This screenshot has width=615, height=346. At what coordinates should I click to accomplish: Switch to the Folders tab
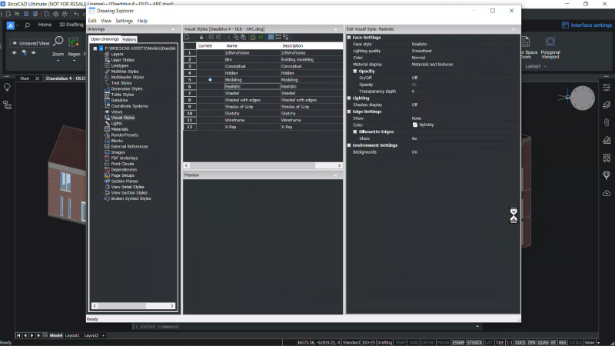(x=129, y=39)
